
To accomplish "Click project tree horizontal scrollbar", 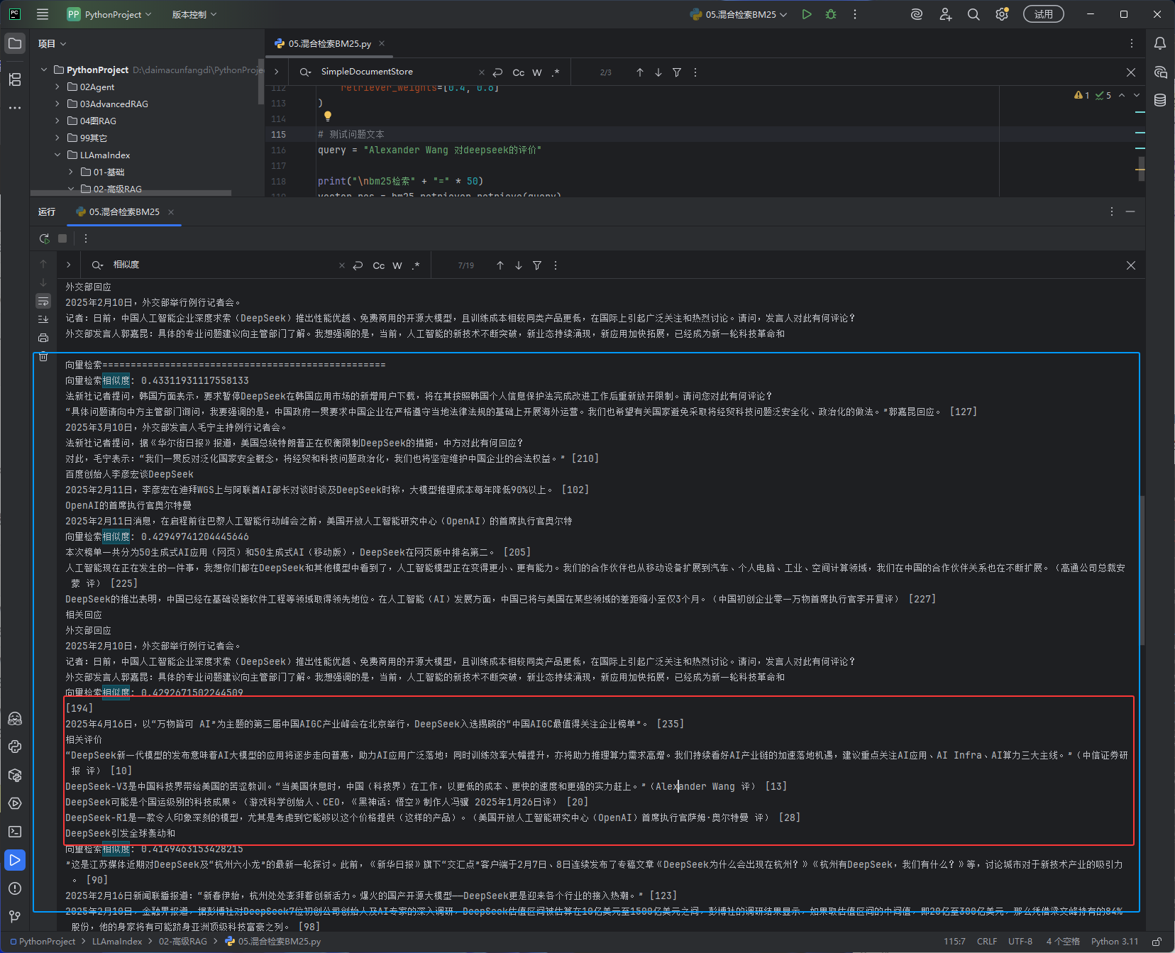I will [x=131, y=192].
